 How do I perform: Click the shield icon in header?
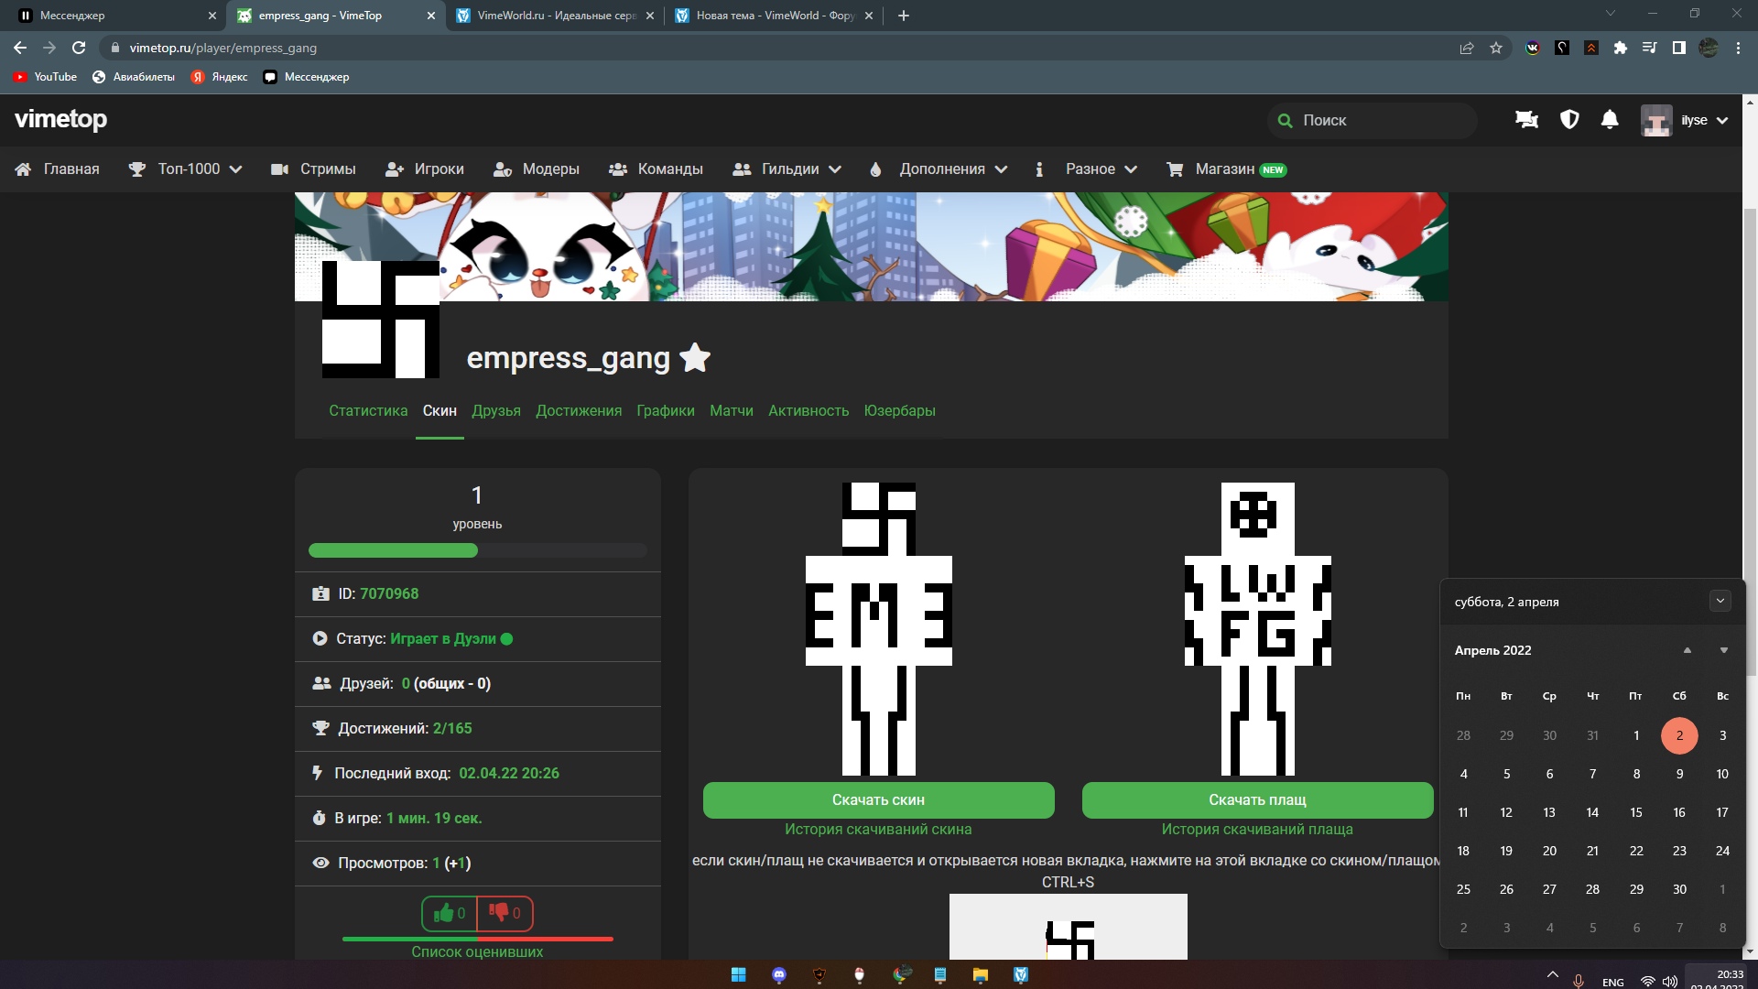click(x=1569, y=120)
